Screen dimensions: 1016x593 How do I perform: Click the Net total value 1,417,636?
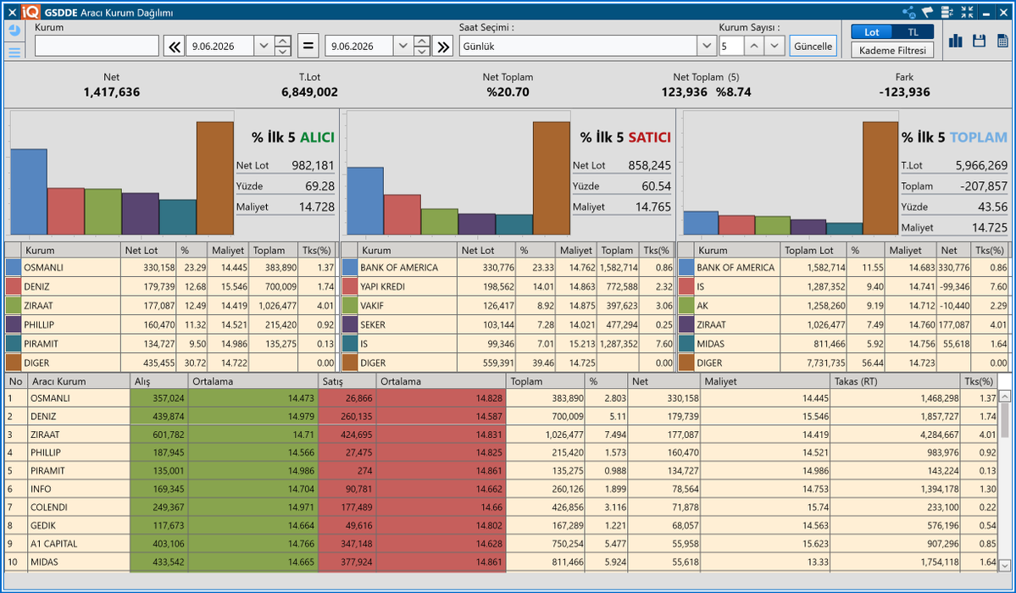tap(112, 92)
